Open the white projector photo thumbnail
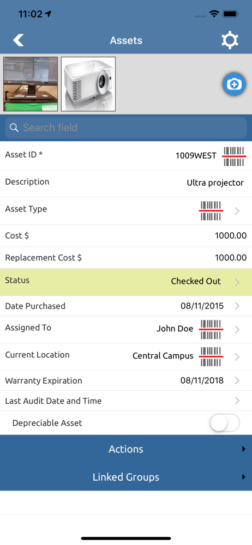Viewport: 252px width, 545px height. click(88, 84)
